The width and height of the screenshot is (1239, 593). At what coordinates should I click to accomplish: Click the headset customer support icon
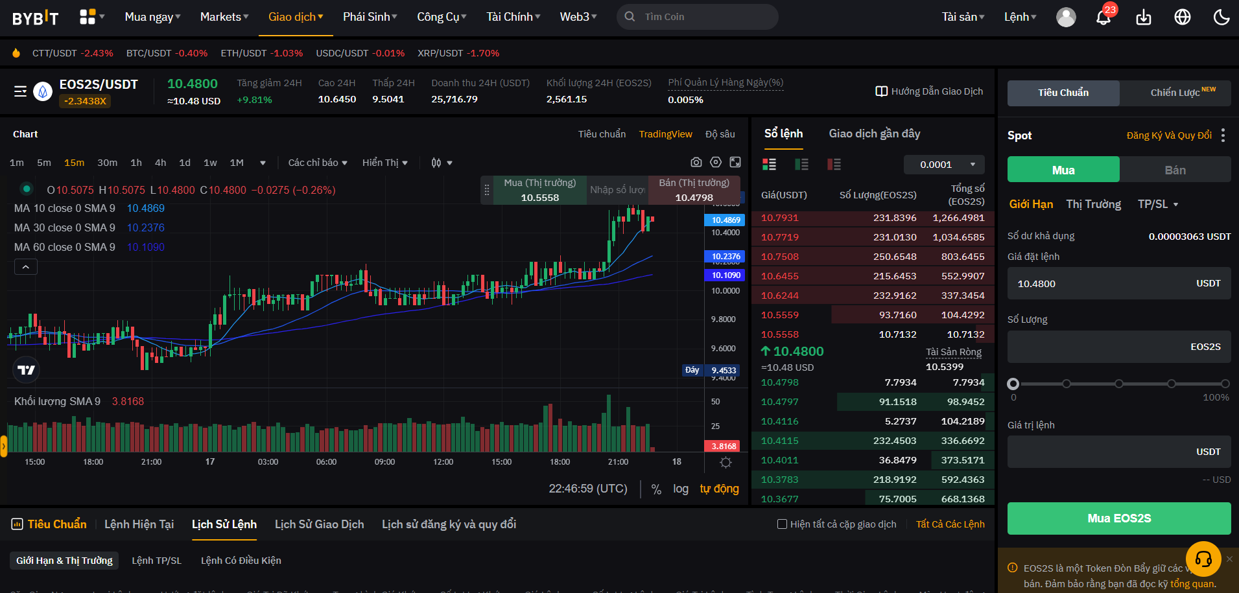(x=1203, y=559)
